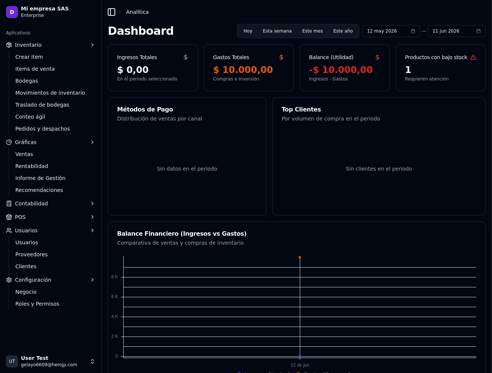Select the Hoy date range tab
Image resolution: width=492 pixels, height=373 pixels.
point(248,31)
